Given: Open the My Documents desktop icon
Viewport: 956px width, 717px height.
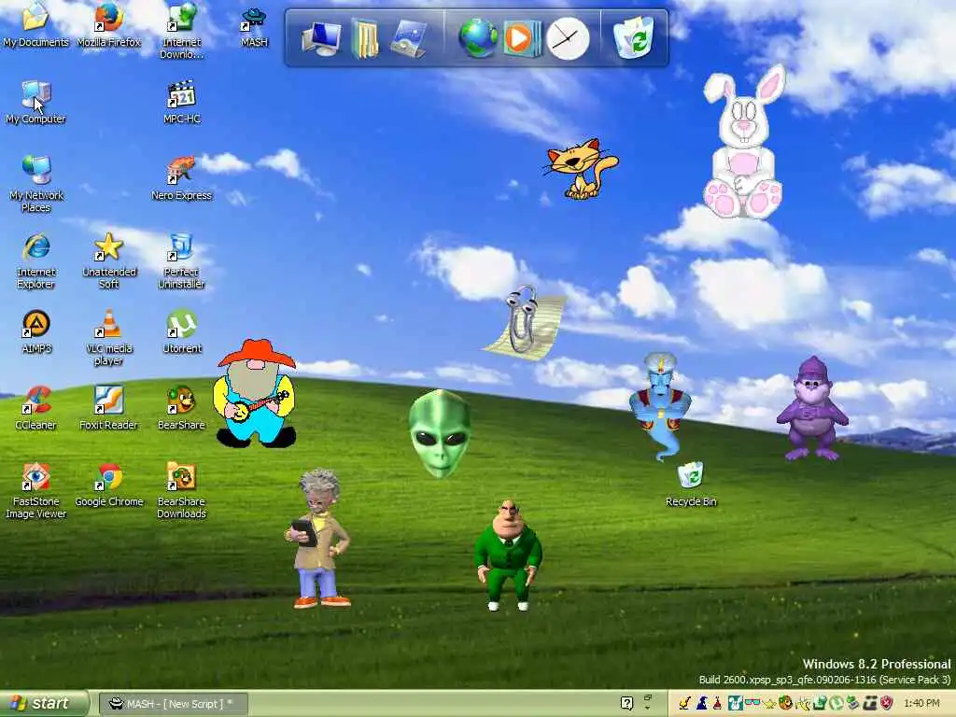Looking at the screenshot, I should 36,24.
